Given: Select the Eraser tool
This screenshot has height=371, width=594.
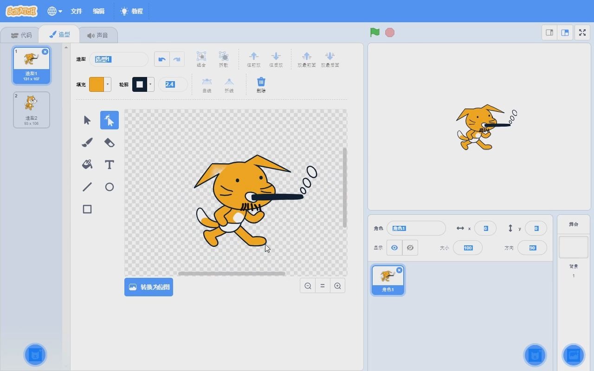Looking at the screenshot, I should [x=110, y=142].
